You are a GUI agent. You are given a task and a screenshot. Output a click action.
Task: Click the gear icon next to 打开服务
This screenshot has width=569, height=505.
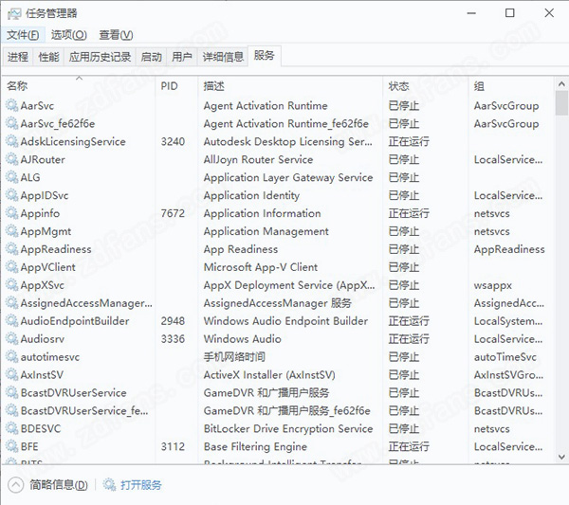pyautogui.click(x=109, y=484)
